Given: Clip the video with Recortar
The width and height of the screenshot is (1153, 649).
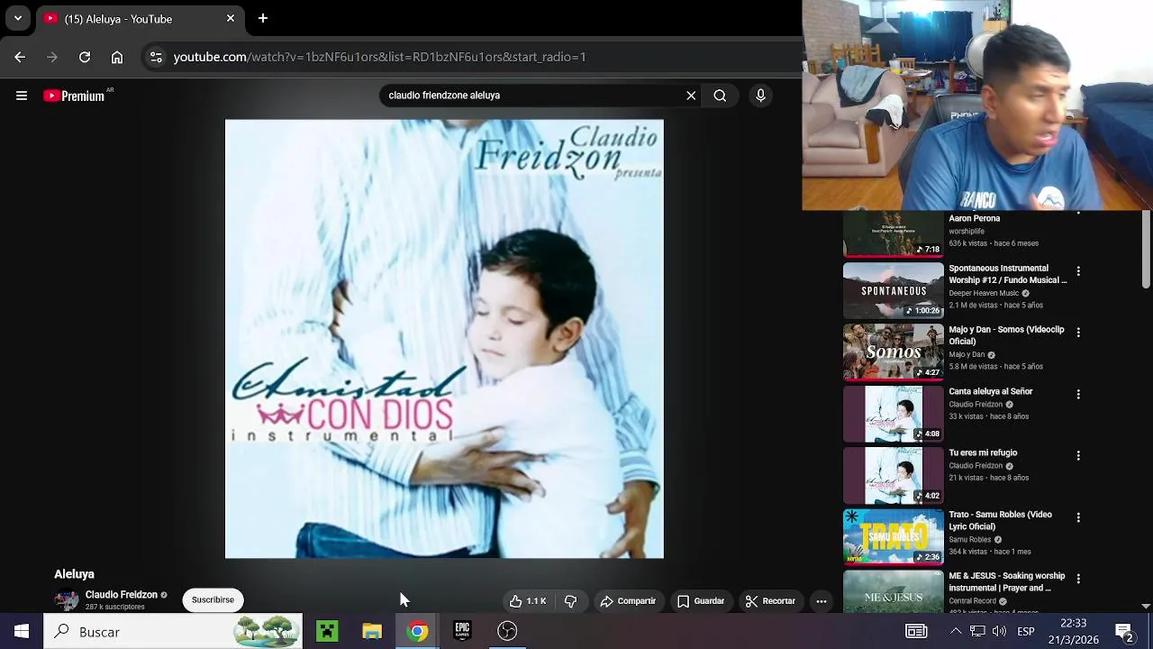Looking at the screenshot, I should pyautogui.click(x=771, y=601).
